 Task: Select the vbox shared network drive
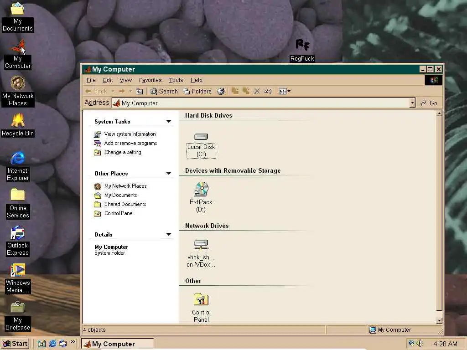(x=201, y=253)
